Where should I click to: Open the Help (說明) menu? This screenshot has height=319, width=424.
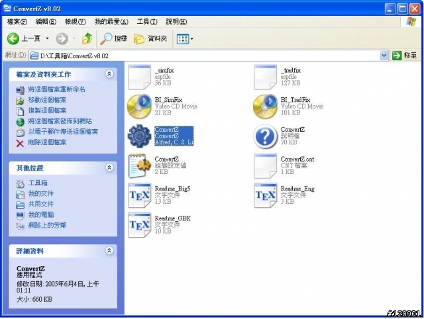point(176,22)
